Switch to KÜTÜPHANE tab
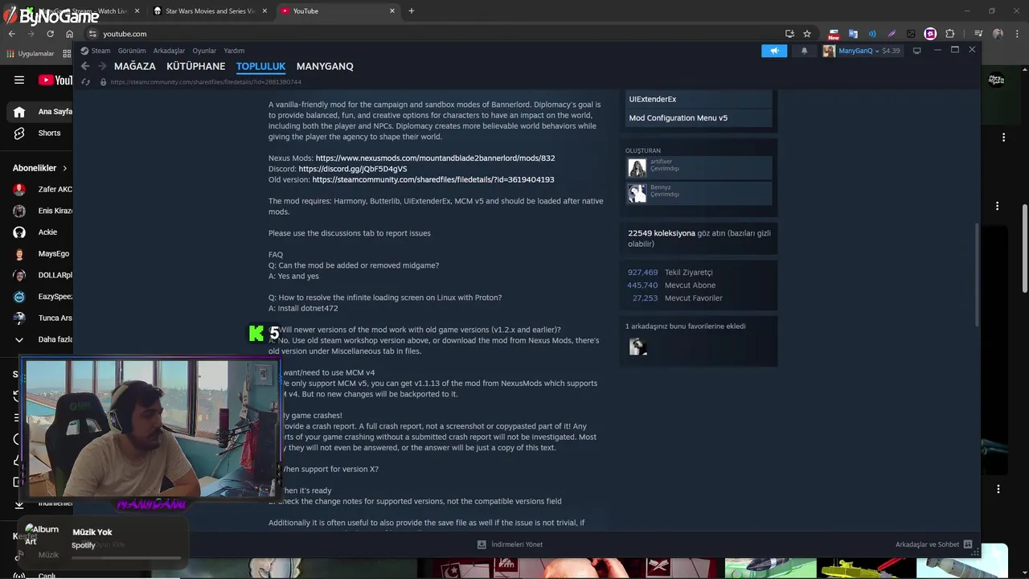Screen dimensions: 1029x579 [x=196, y=66]
